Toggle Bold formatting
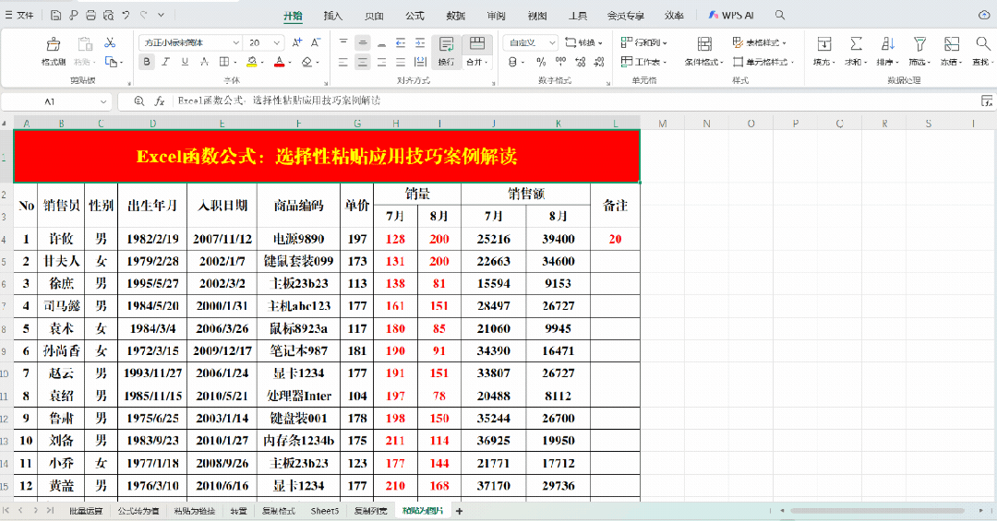997x521 pixels. click(x=147, y=62)
